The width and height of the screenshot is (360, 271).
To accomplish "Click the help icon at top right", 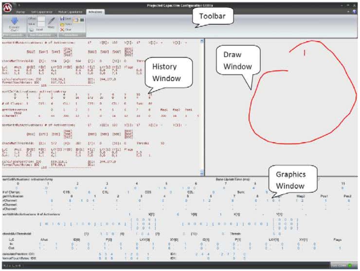I will point(355,10).
